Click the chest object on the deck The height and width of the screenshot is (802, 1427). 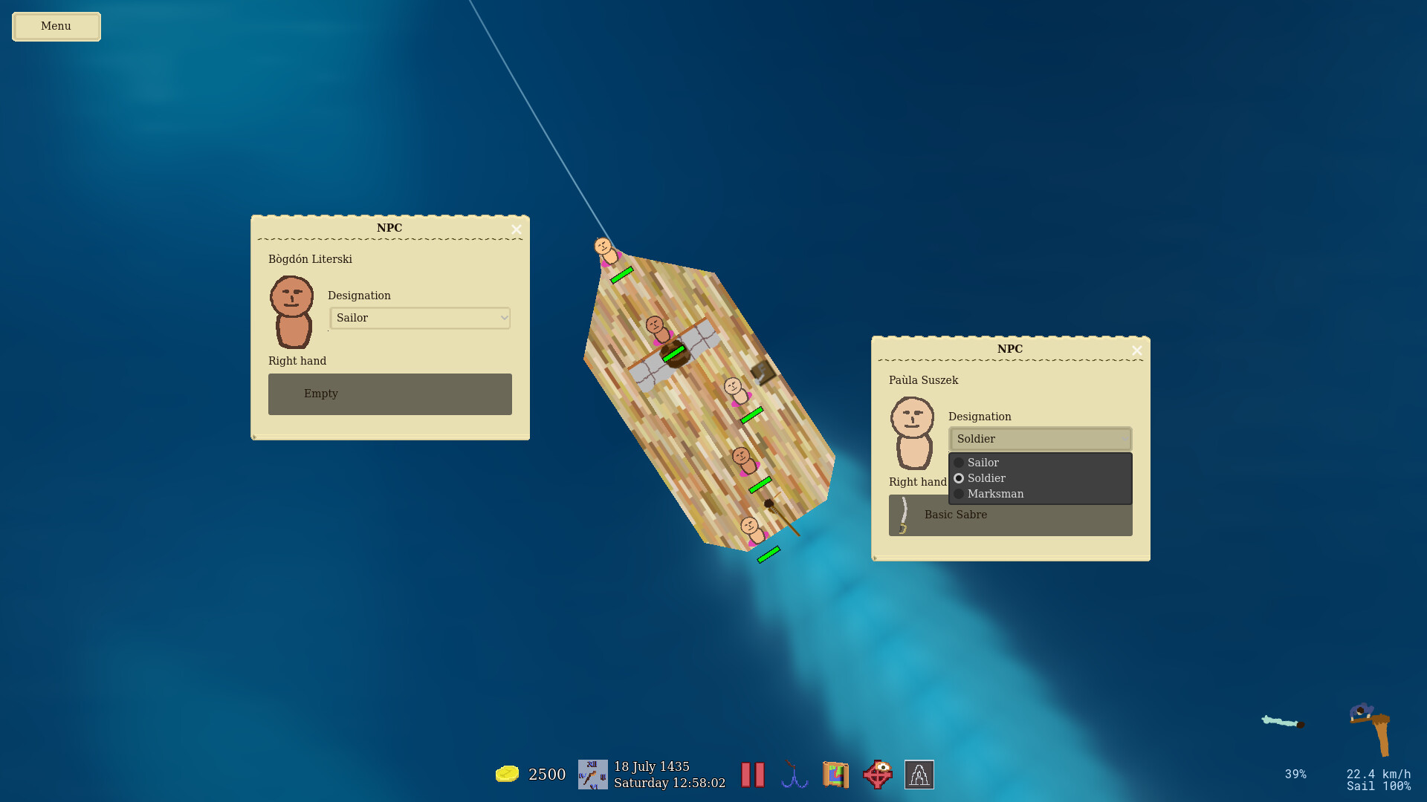[x=763, y=373]
